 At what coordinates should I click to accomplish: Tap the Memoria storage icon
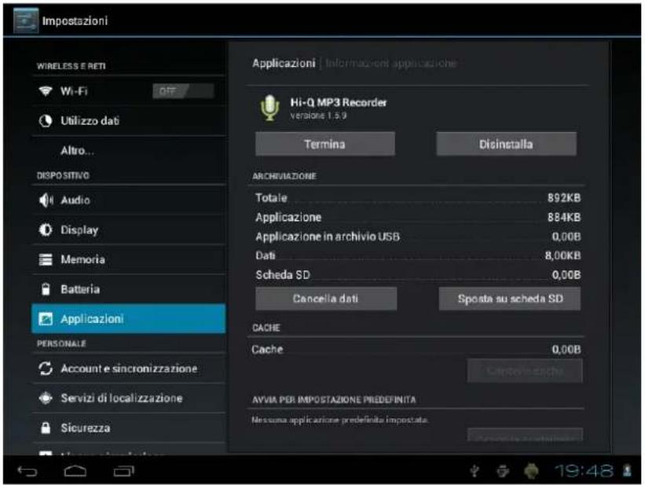[x=46, y=259]
